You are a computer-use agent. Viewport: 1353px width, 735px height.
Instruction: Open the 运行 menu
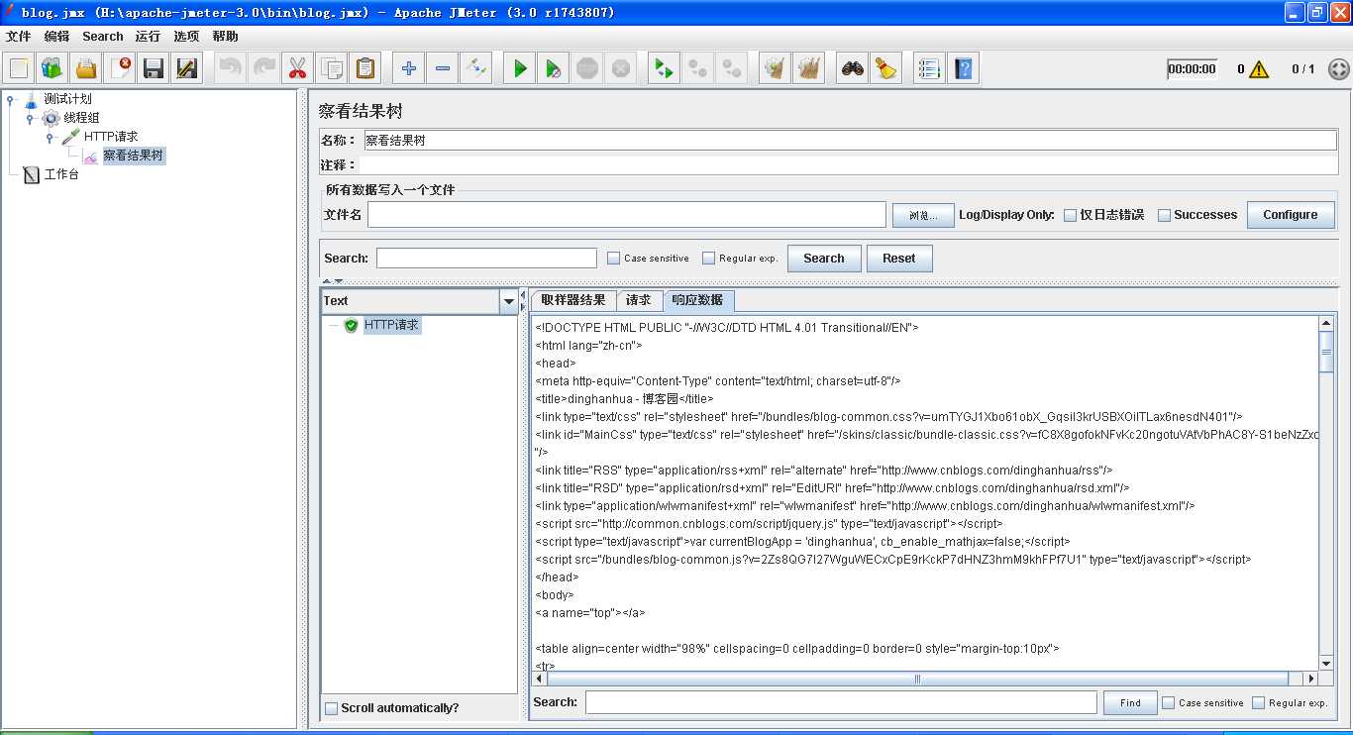tap(148, 37)
